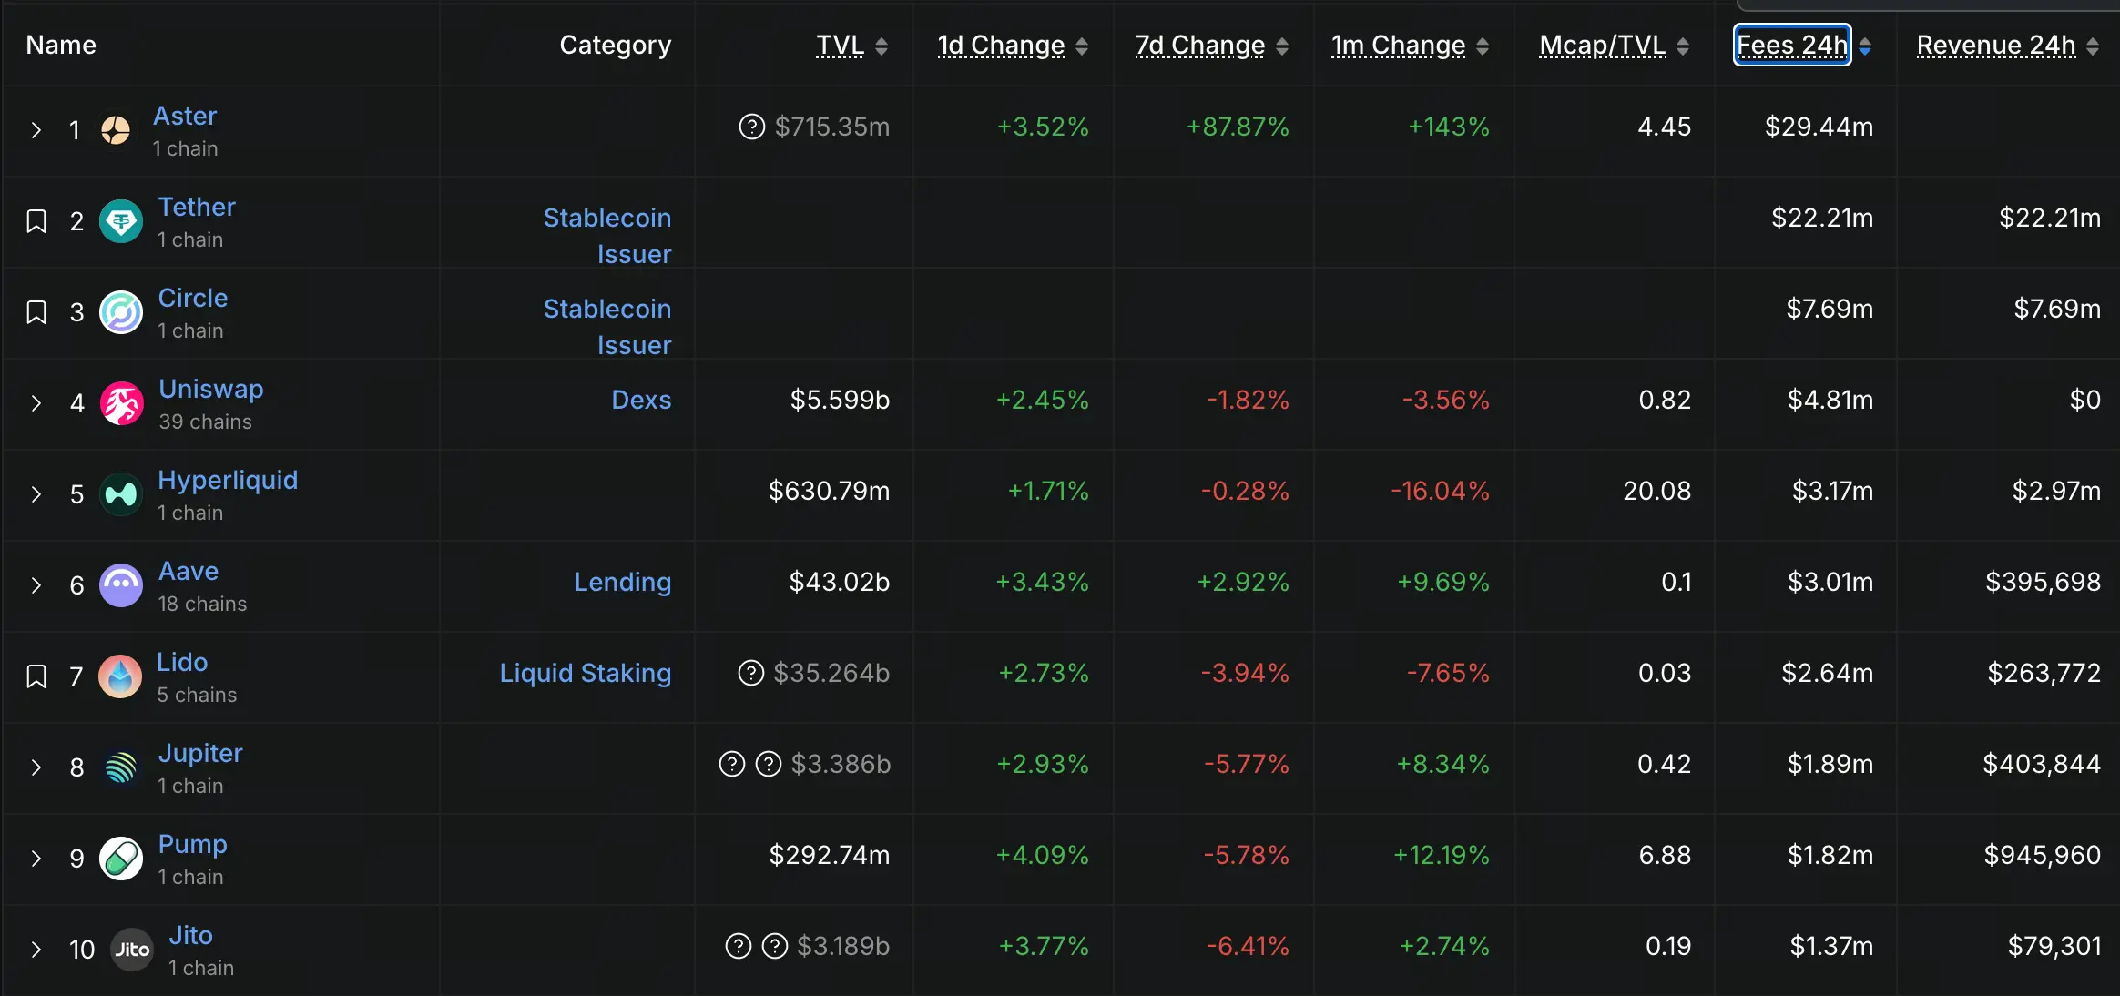
Task: Sort by 1d Change header
Action: pos(1001,46)
